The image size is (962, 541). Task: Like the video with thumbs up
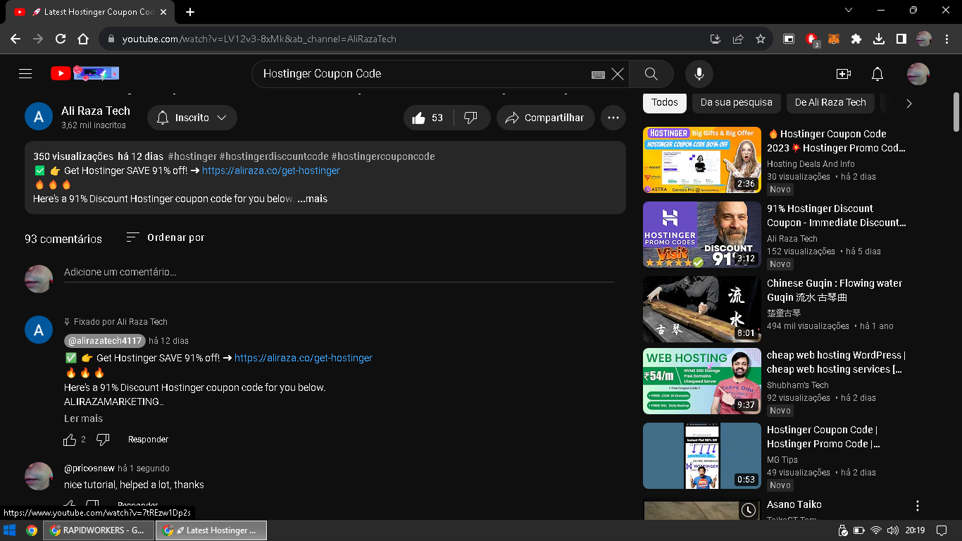[428, 118]
